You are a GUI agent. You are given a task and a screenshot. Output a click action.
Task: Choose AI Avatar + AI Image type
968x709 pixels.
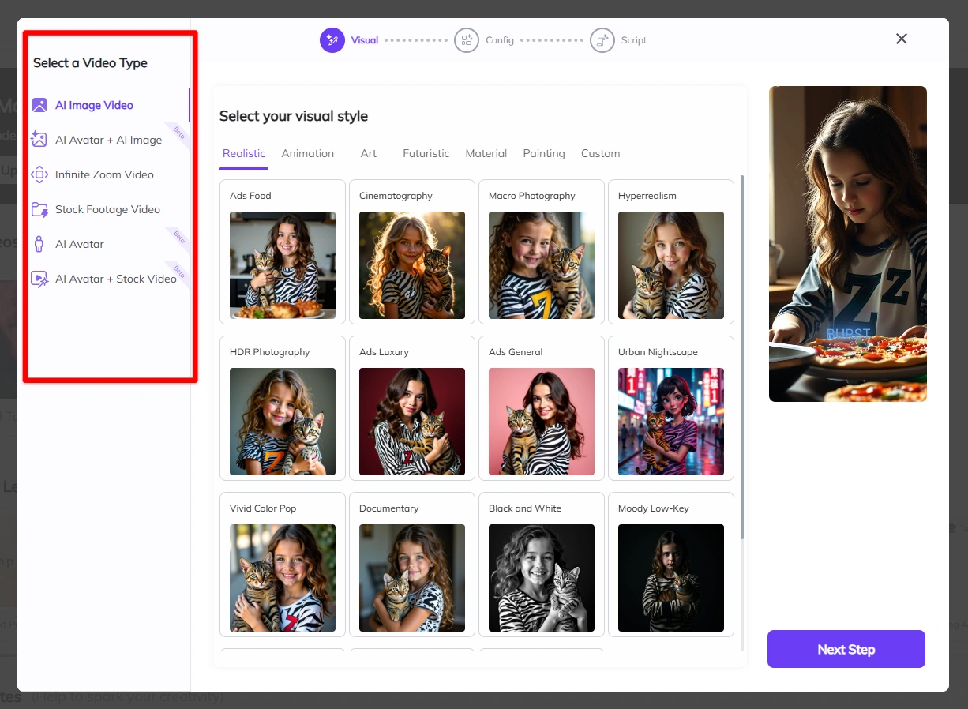coord(110,140)
